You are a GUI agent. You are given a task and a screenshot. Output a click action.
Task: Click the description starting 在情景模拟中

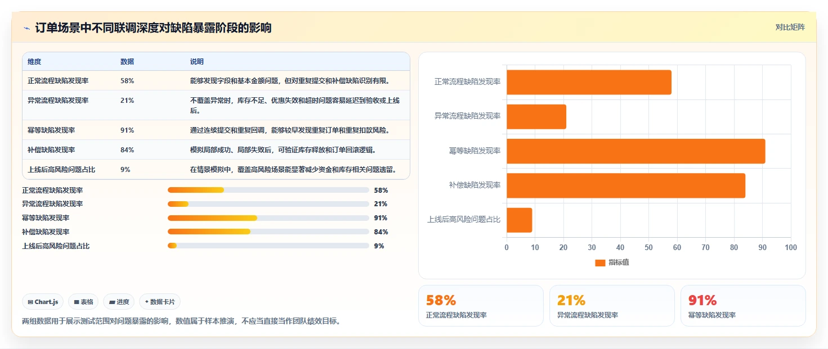click(x=294, y=170)
